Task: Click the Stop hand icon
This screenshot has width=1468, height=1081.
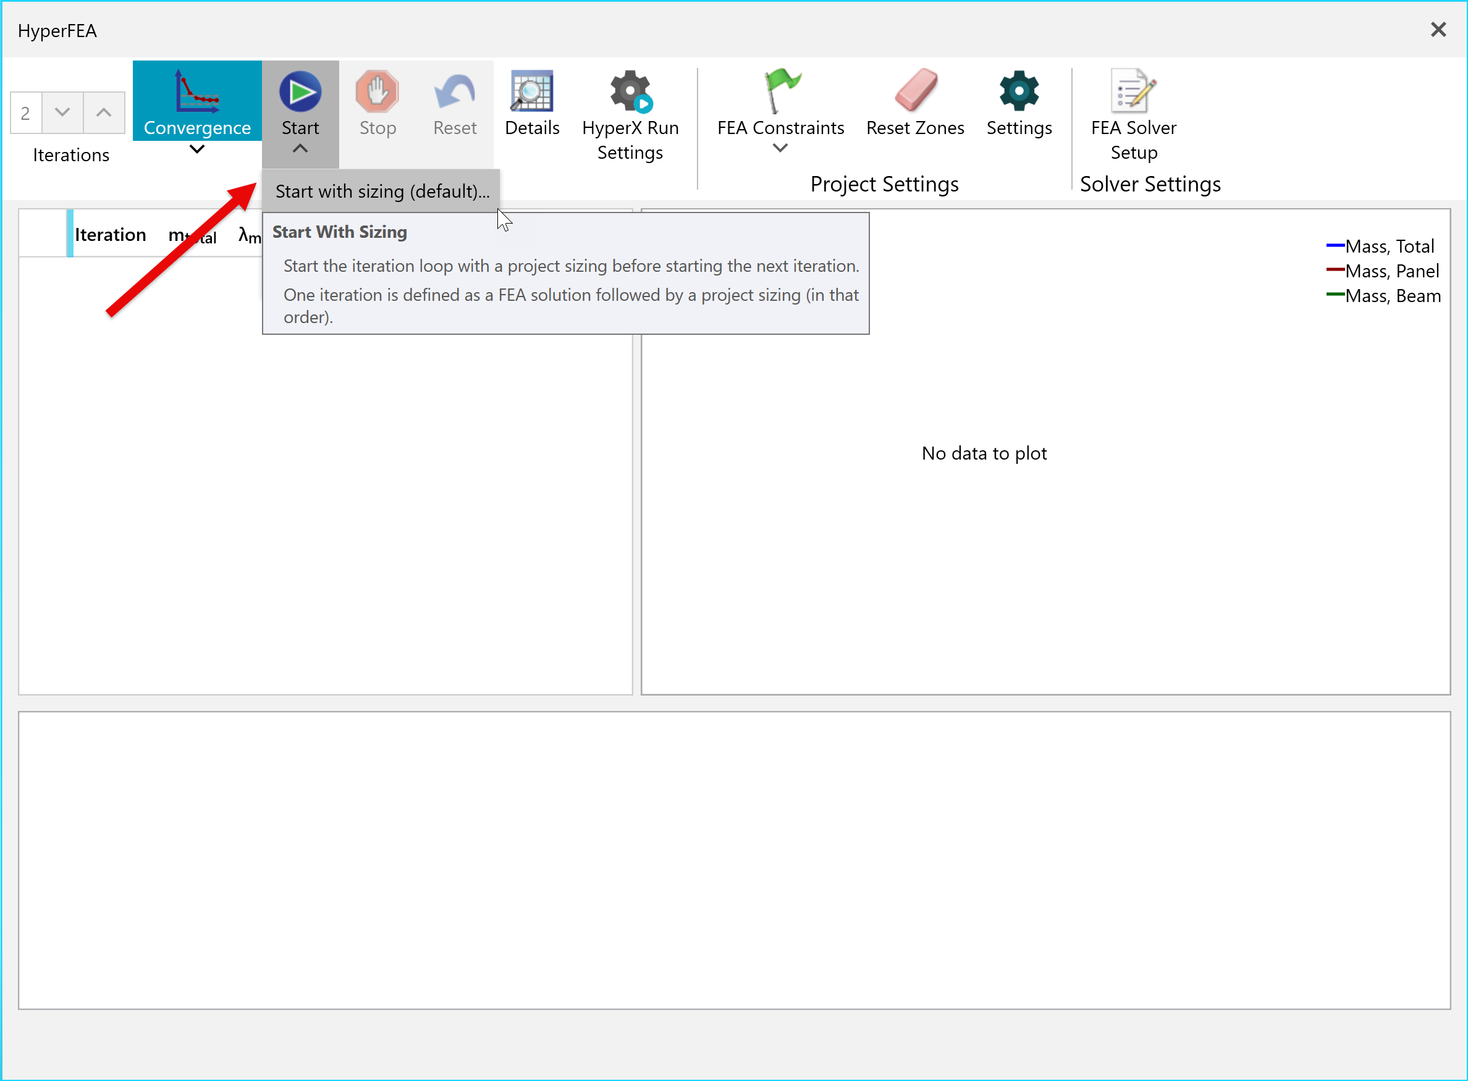Action: tap(378, 91)
